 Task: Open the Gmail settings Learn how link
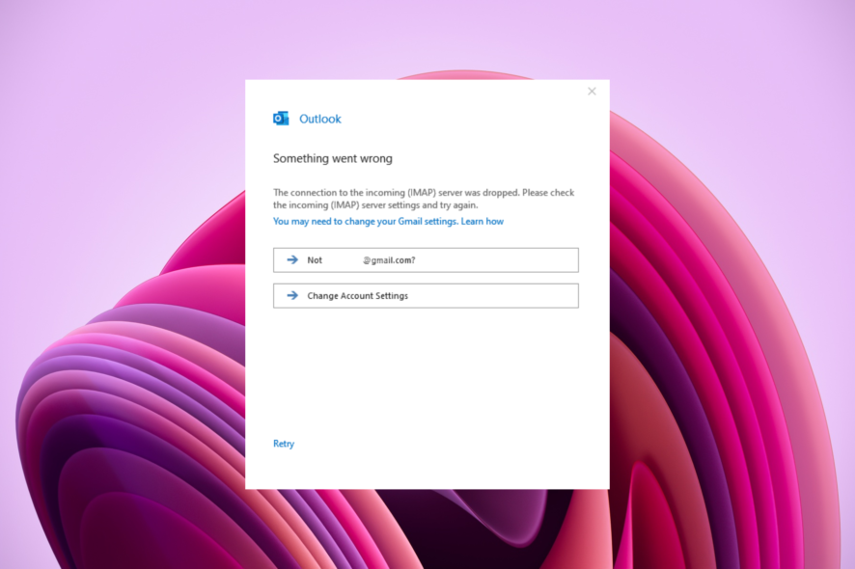pos(388,221)
